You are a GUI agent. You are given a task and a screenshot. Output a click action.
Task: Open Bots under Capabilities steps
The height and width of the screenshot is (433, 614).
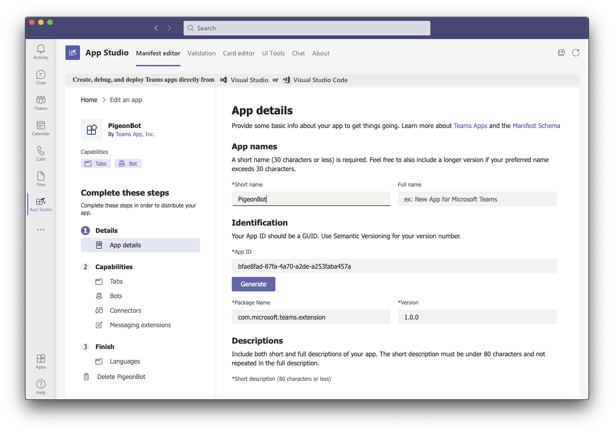point(116,296)
